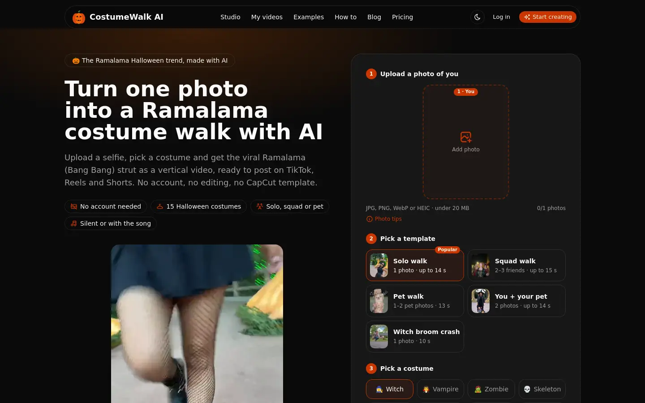The image size is (645, 403).
Task: Click the pumpkin logo icon
Action: coord(79,17)
